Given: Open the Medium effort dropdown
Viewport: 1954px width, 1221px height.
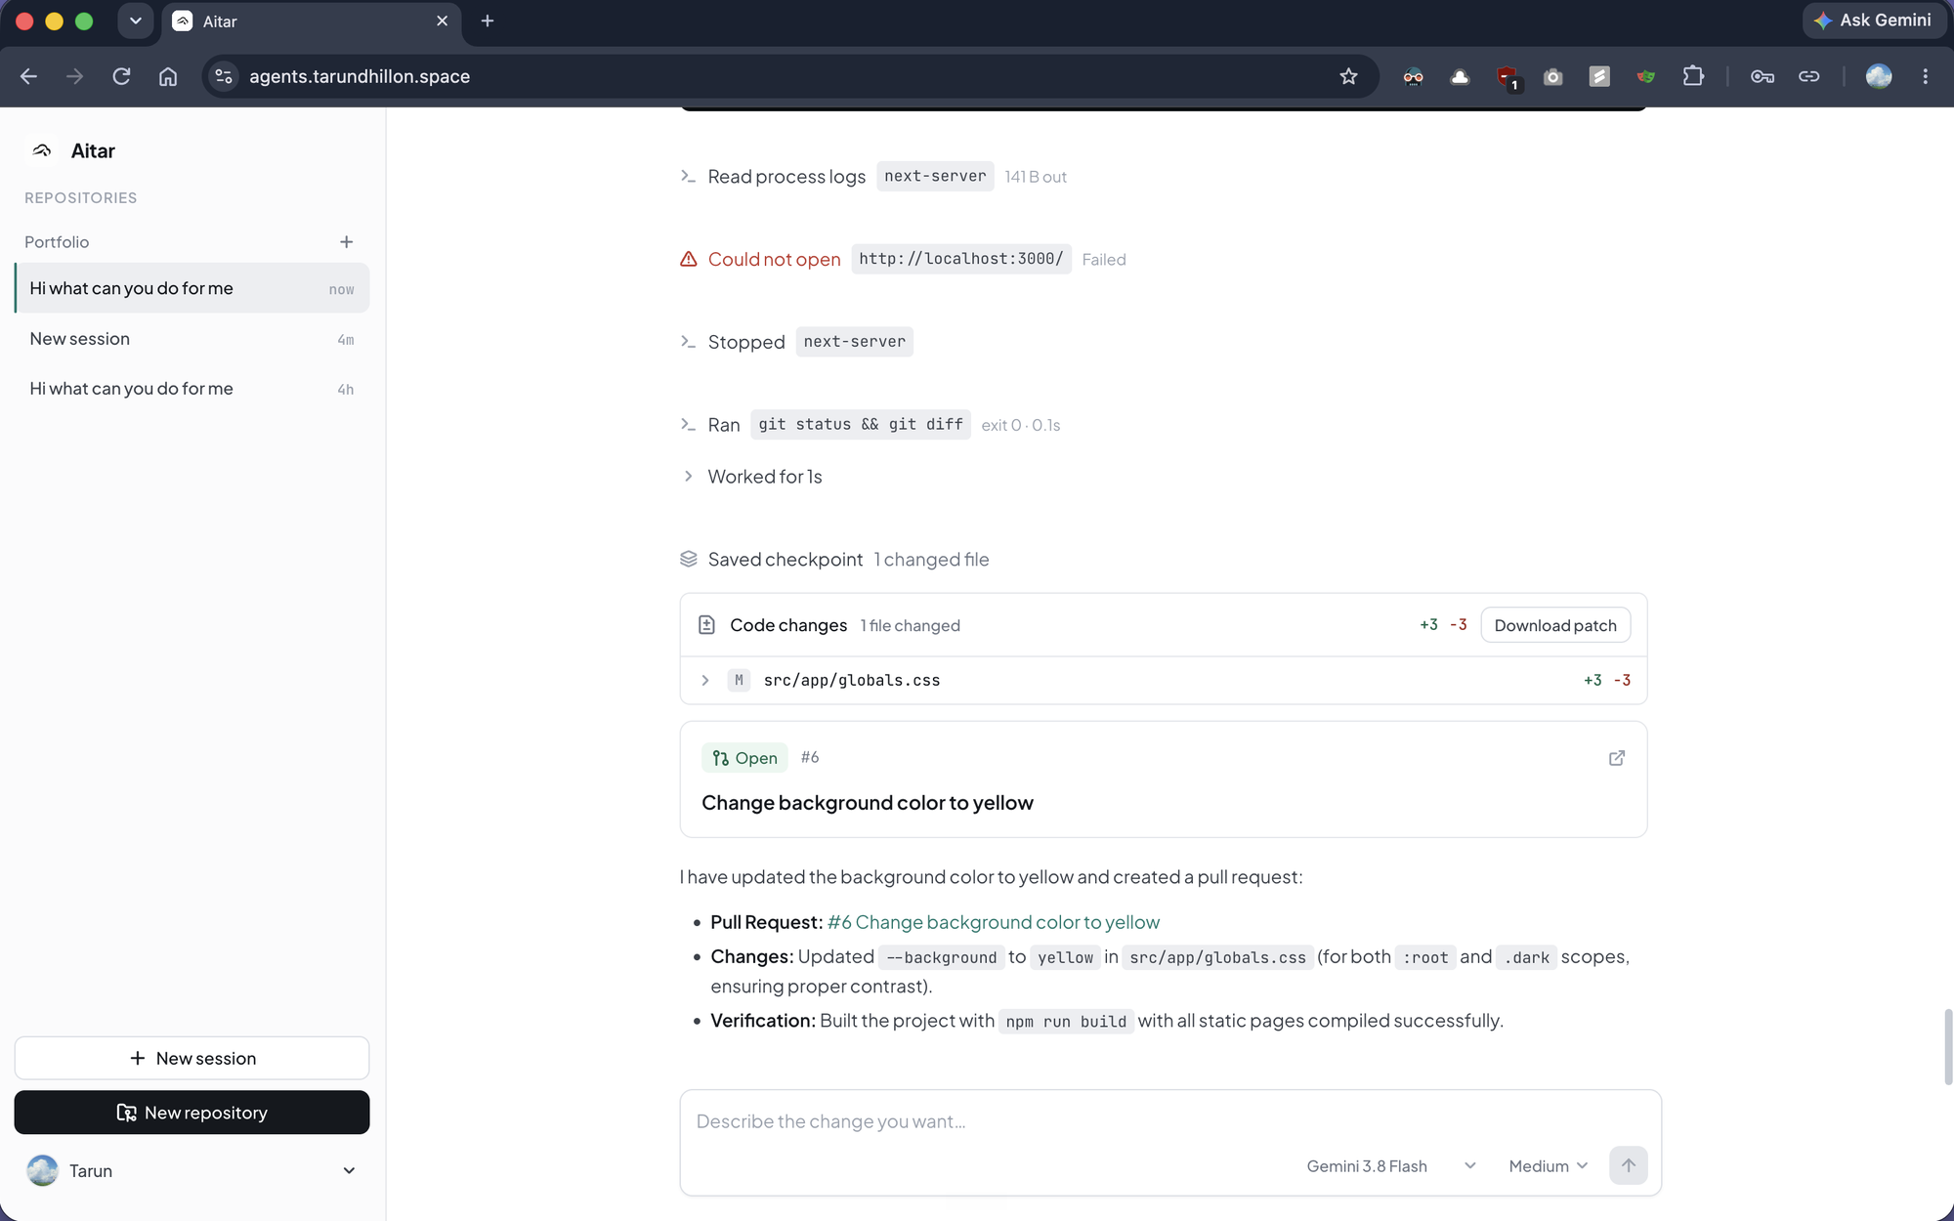Looking at the screenshot, I should 1548,1166.
